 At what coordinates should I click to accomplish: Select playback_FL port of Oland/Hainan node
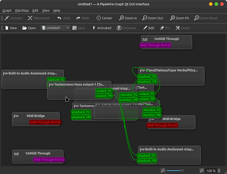click(147, 77)
